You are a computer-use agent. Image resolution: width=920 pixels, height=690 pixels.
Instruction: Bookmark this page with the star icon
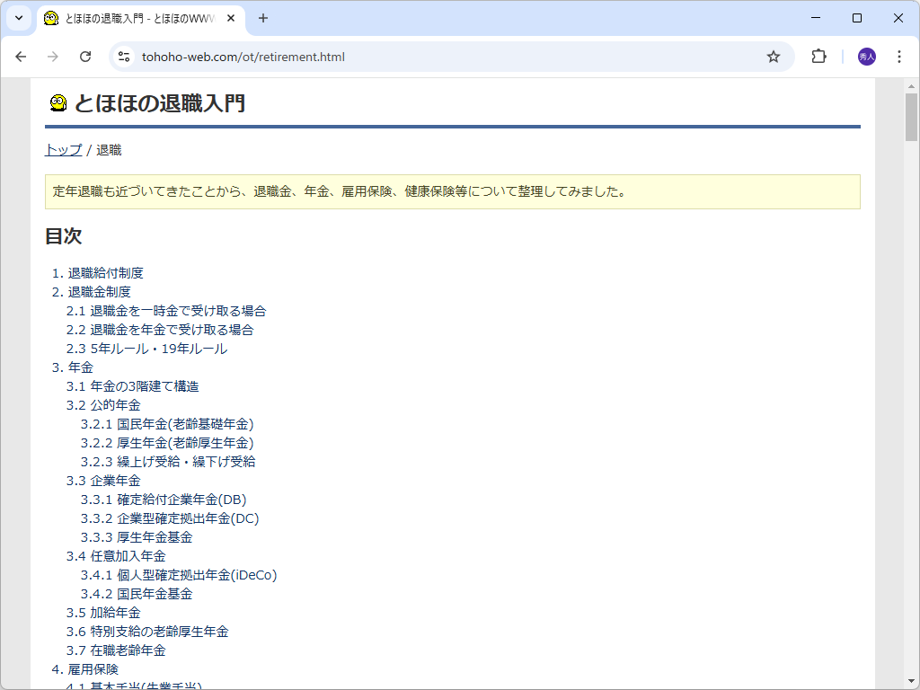[x=774, y=57]
